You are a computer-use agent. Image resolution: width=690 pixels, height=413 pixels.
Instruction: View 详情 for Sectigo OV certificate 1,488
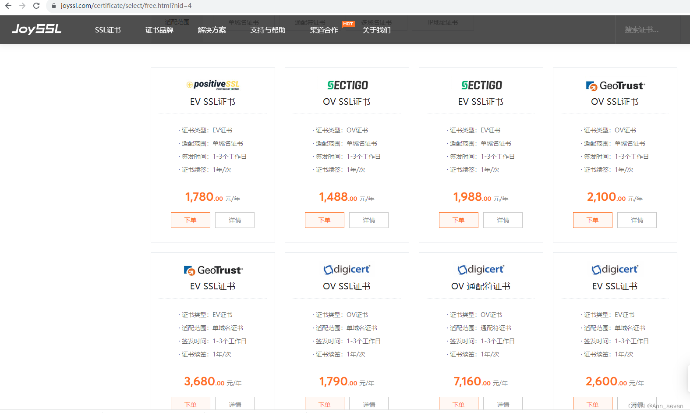coord(369,220)
